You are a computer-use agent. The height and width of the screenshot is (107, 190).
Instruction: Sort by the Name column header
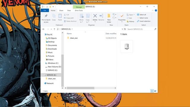[69, 34]
